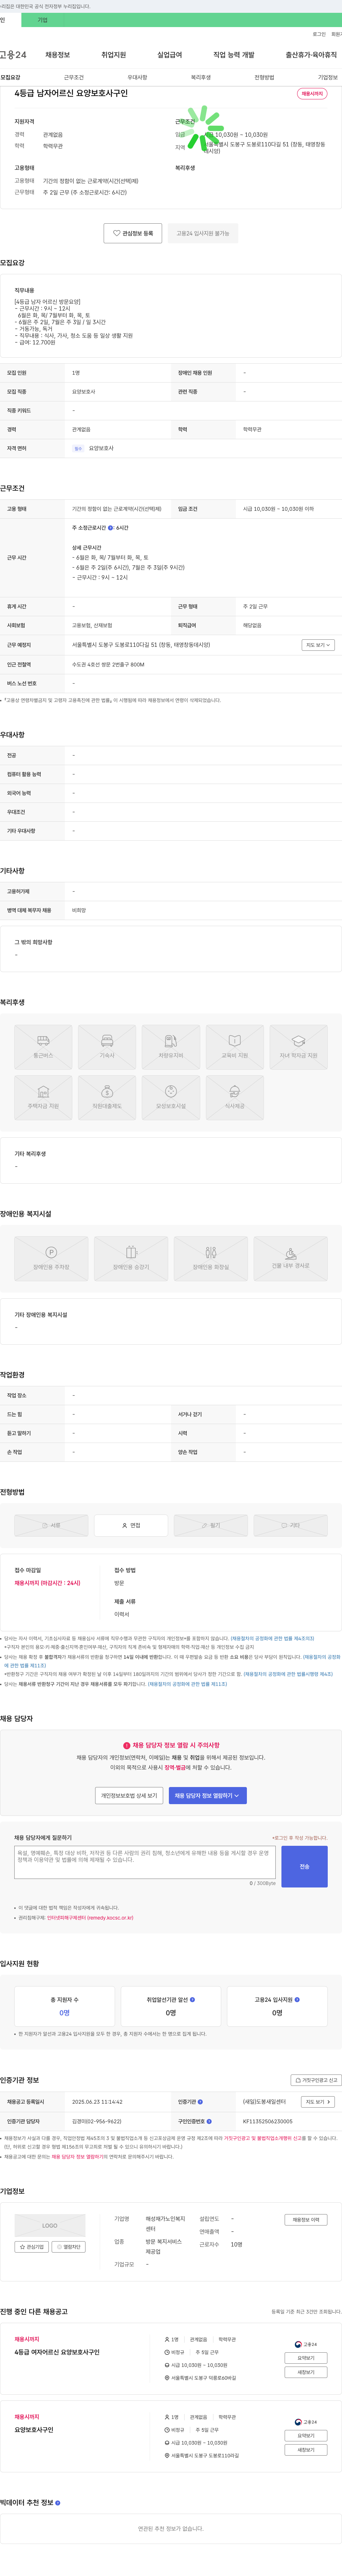Select the 서류 screening method tile

tap(51, 1525)
